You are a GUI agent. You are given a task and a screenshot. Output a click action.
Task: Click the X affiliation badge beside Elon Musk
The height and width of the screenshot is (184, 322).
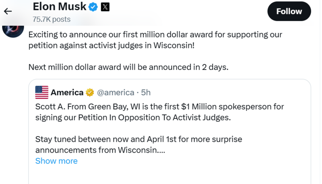tap(105, 7)
